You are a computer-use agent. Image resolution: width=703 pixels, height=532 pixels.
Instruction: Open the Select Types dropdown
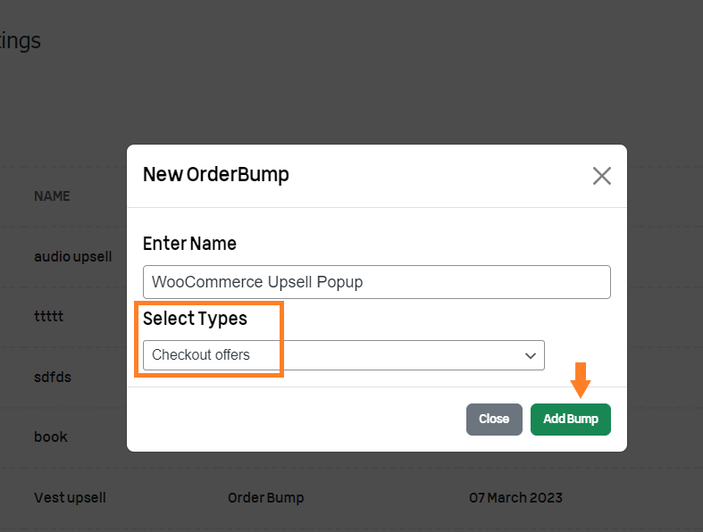click(x=344, y=355)
